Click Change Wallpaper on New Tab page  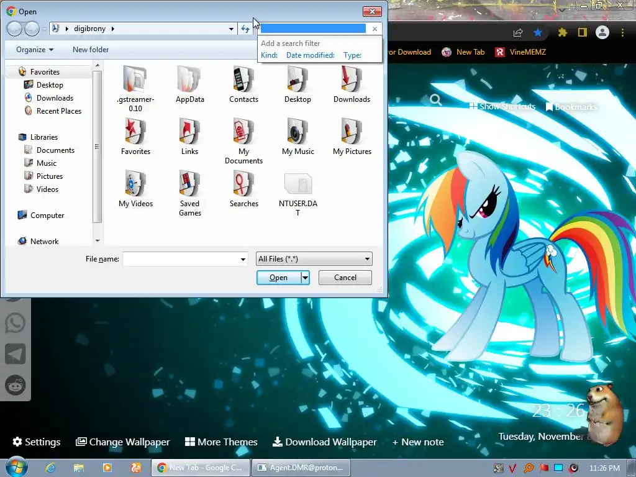(123, 442)
